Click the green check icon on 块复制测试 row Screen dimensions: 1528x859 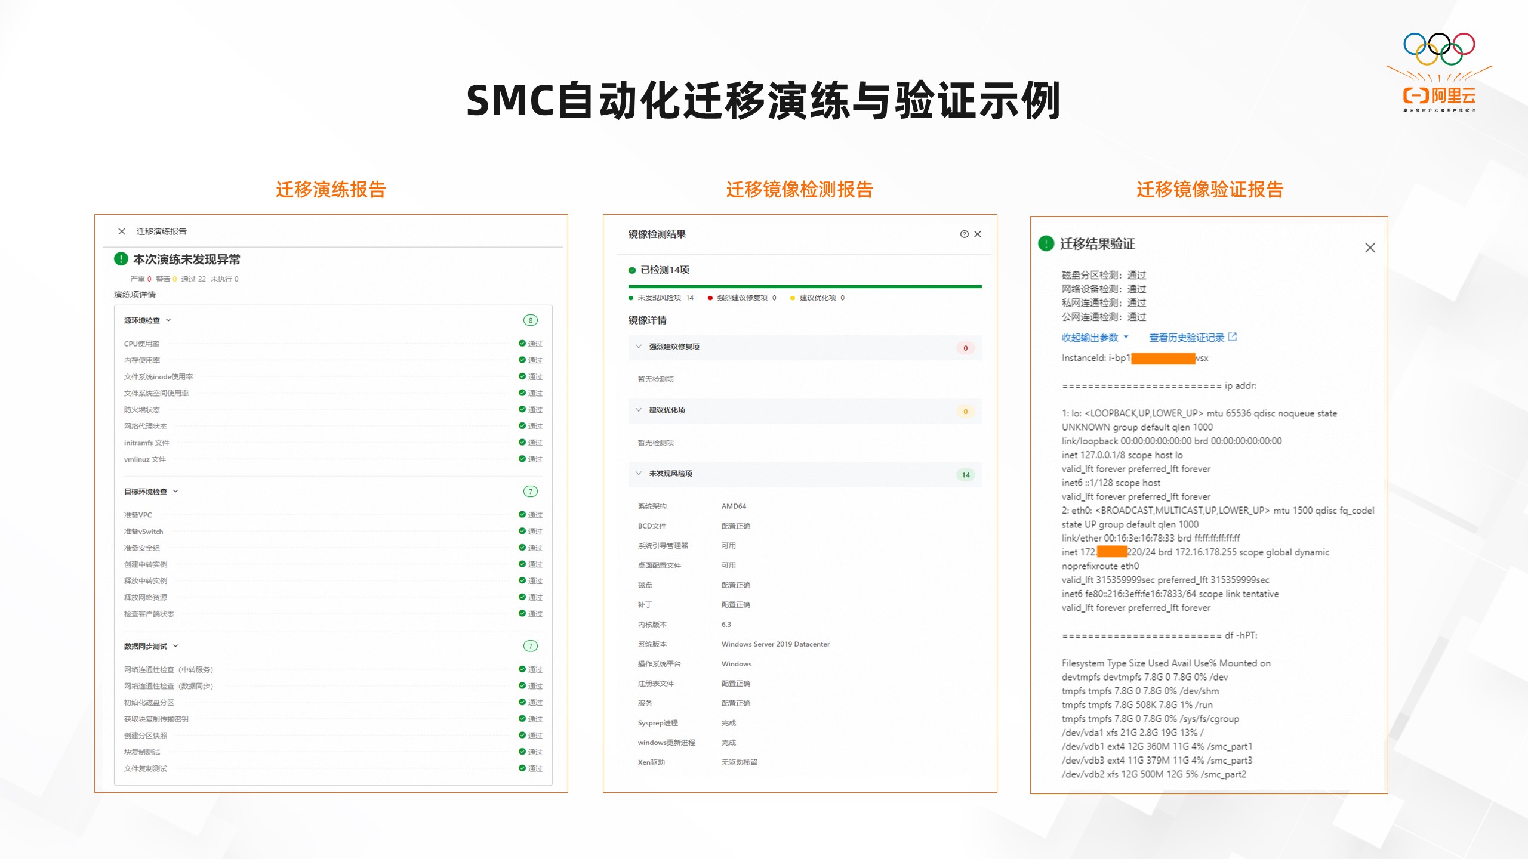coord(522,752)
